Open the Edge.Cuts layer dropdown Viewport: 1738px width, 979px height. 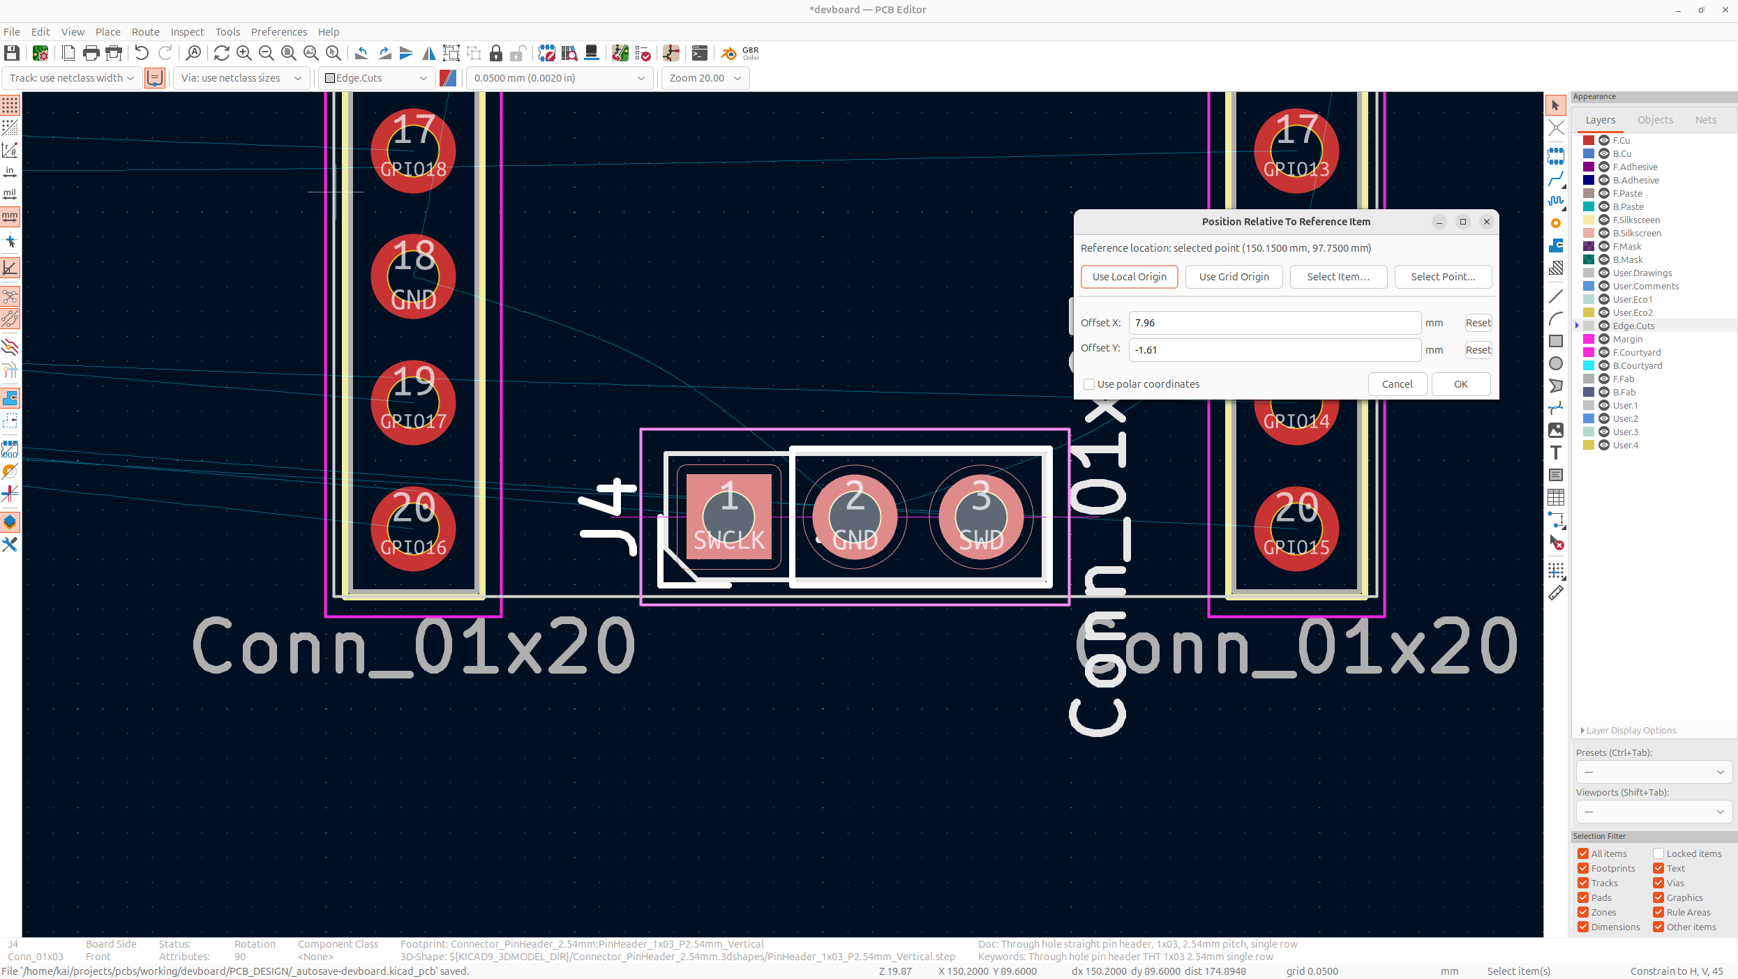tap(377, 78)
